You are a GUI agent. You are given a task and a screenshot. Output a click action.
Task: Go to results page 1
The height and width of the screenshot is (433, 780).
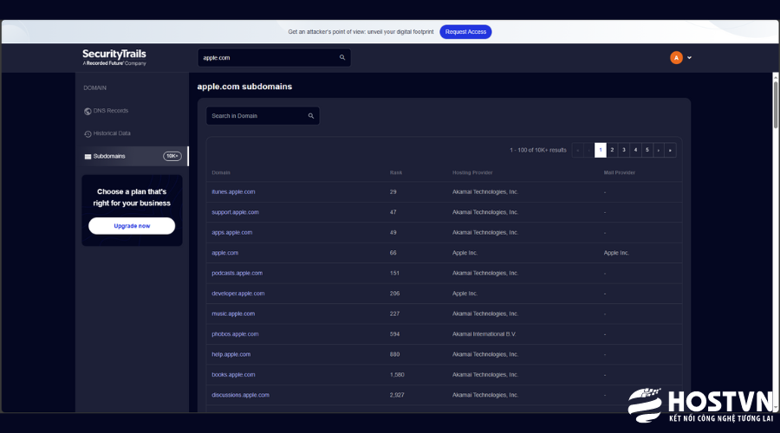point(601,150)
